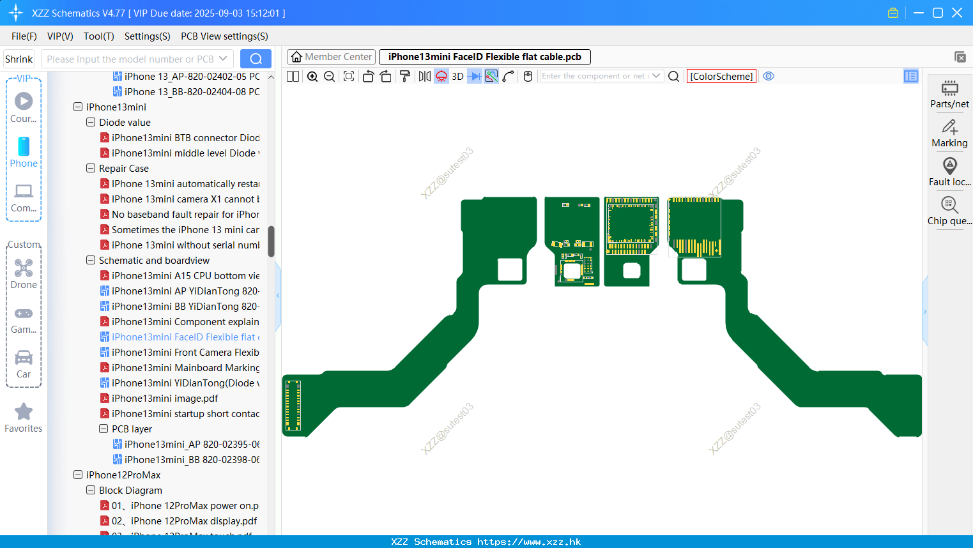This screenshot has height=548, width=973.
Task: Collapse the Schematic and boardview folder
Action: [x=91, y=261]
